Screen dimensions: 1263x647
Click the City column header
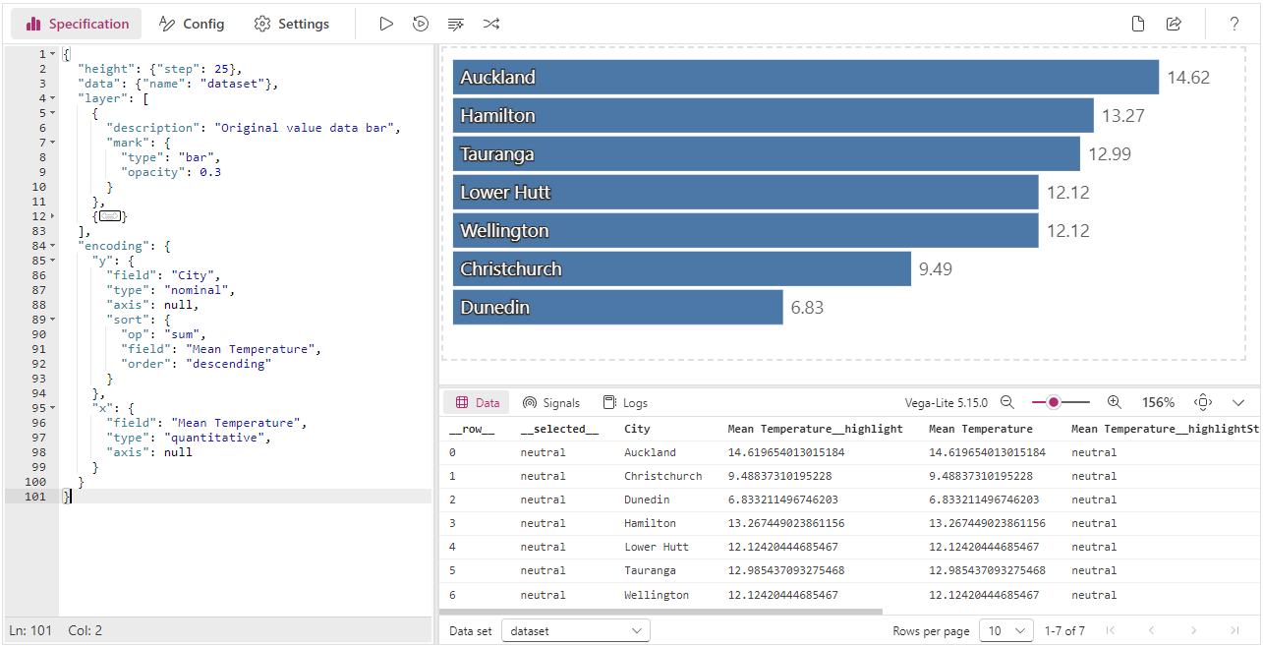point(637,429)
